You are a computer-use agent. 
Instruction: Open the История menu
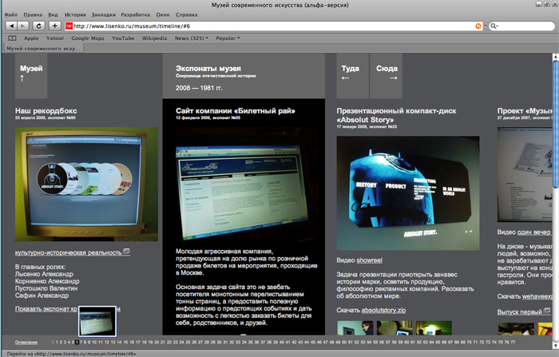coord(75,15)
